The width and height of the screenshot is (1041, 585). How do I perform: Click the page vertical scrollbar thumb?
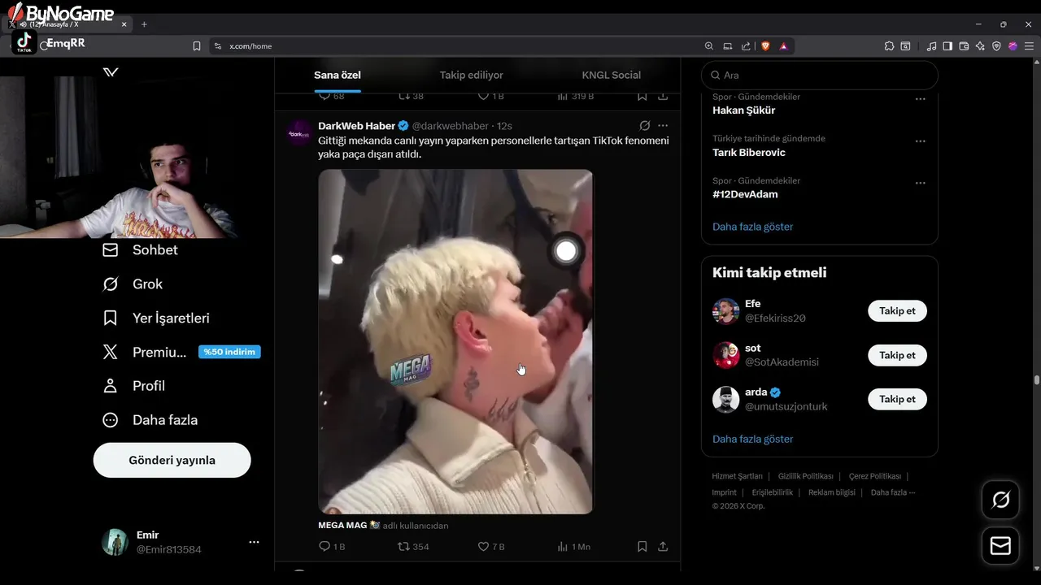1036,379
